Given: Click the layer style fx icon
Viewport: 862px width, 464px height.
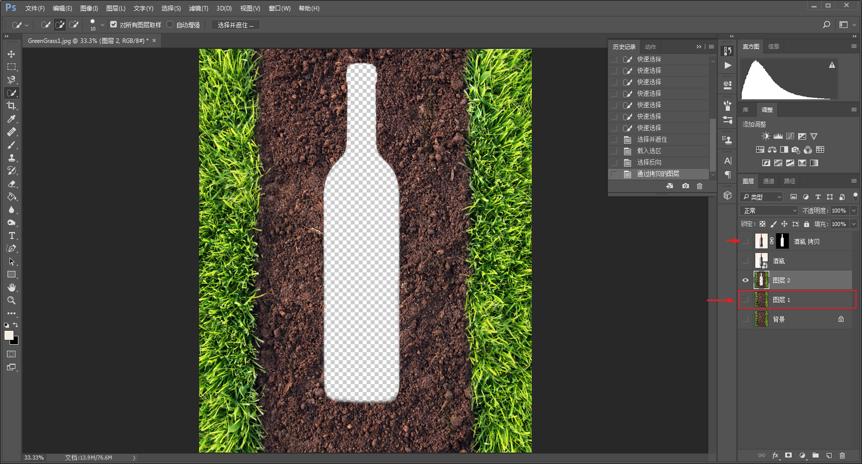Looking at the screenshot, I should click(x=775, y=455).
